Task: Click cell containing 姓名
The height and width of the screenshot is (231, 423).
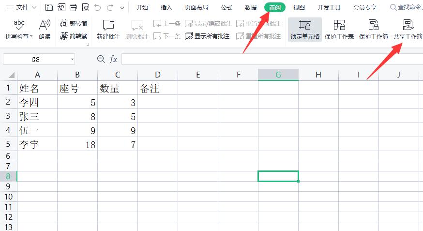Action: [x=37, y=88]
